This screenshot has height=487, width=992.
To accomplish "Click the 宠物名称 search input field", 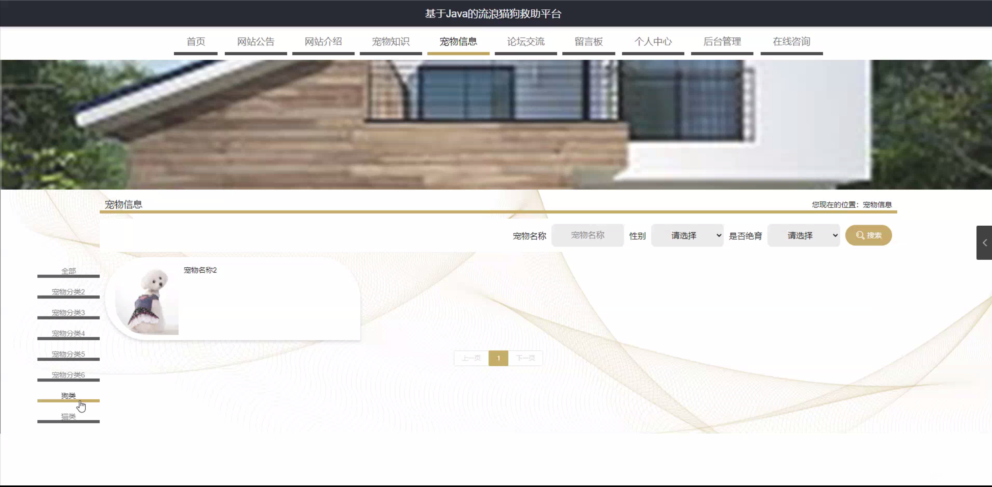I will 588,235.
